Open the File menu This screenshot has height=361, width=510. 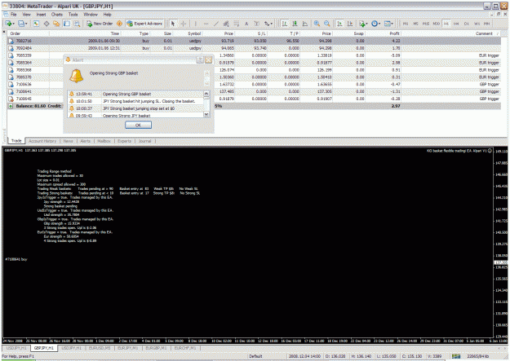(13, 15)
